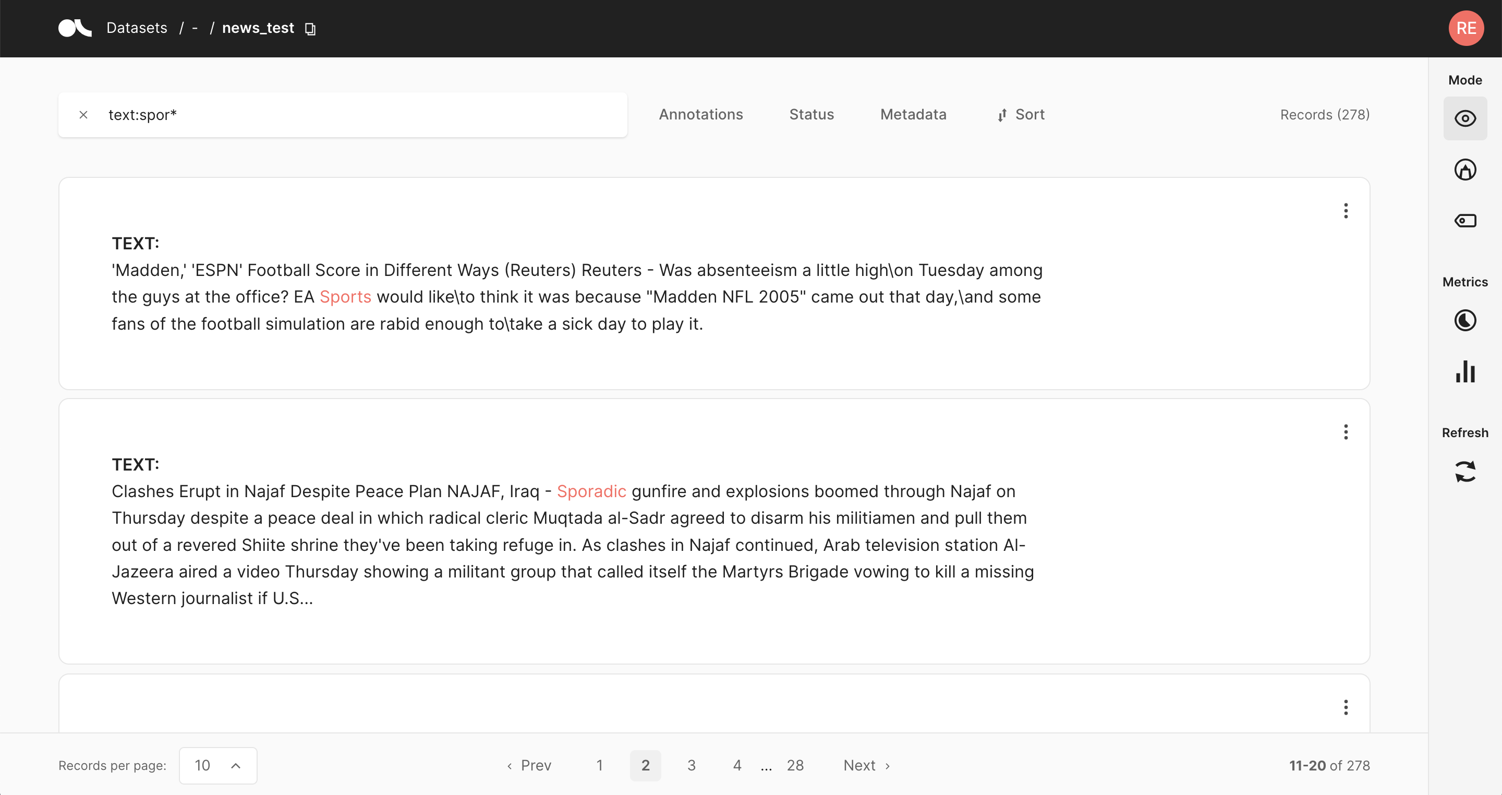Switch to Define rules mode icon
The image size is (1502, 795).
pyautogui.click(x=1464, y=221)
